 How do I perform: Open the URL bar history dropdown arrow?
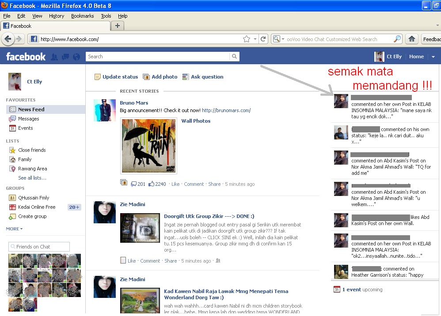tap(255, 39)
